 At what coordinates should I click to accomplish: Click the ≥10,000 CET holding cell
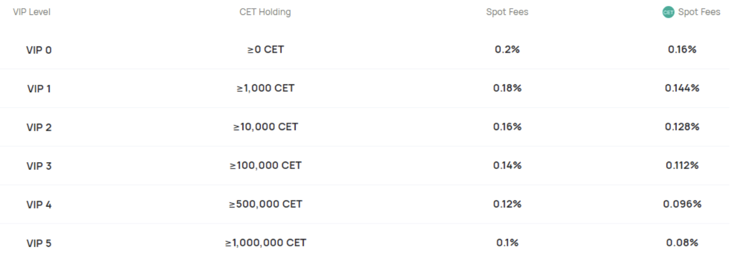click(265, 127)
